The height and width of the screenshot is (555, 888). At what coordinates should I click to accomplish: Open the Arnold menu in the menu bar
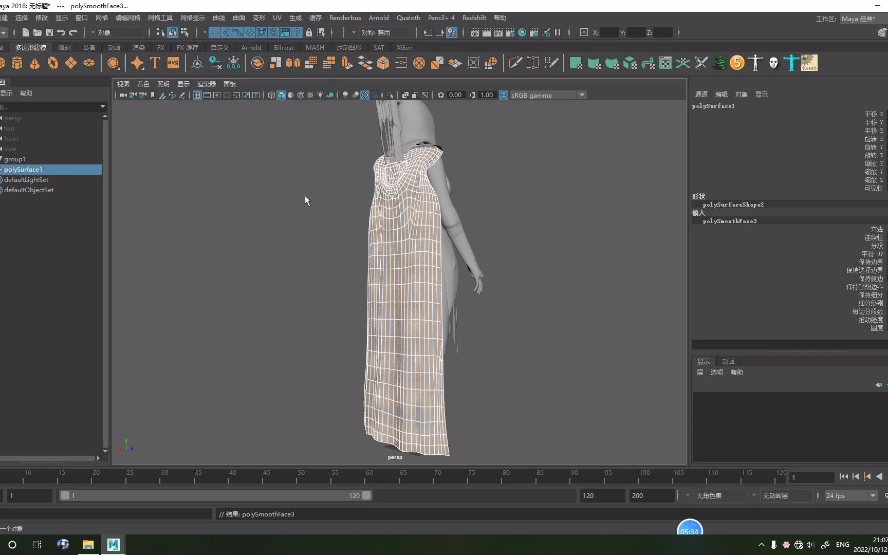point(379,17)
